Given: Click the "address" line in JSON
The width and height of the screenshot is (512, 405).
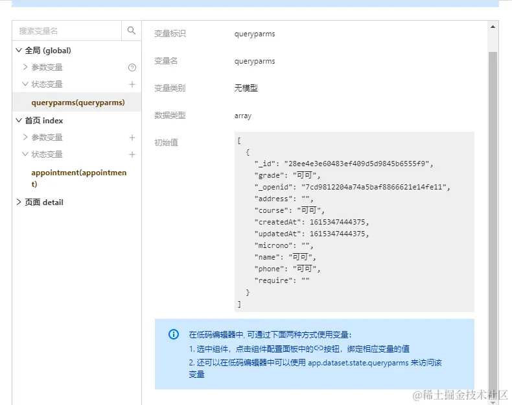Looking at the screenshot, I should [284, 199].
